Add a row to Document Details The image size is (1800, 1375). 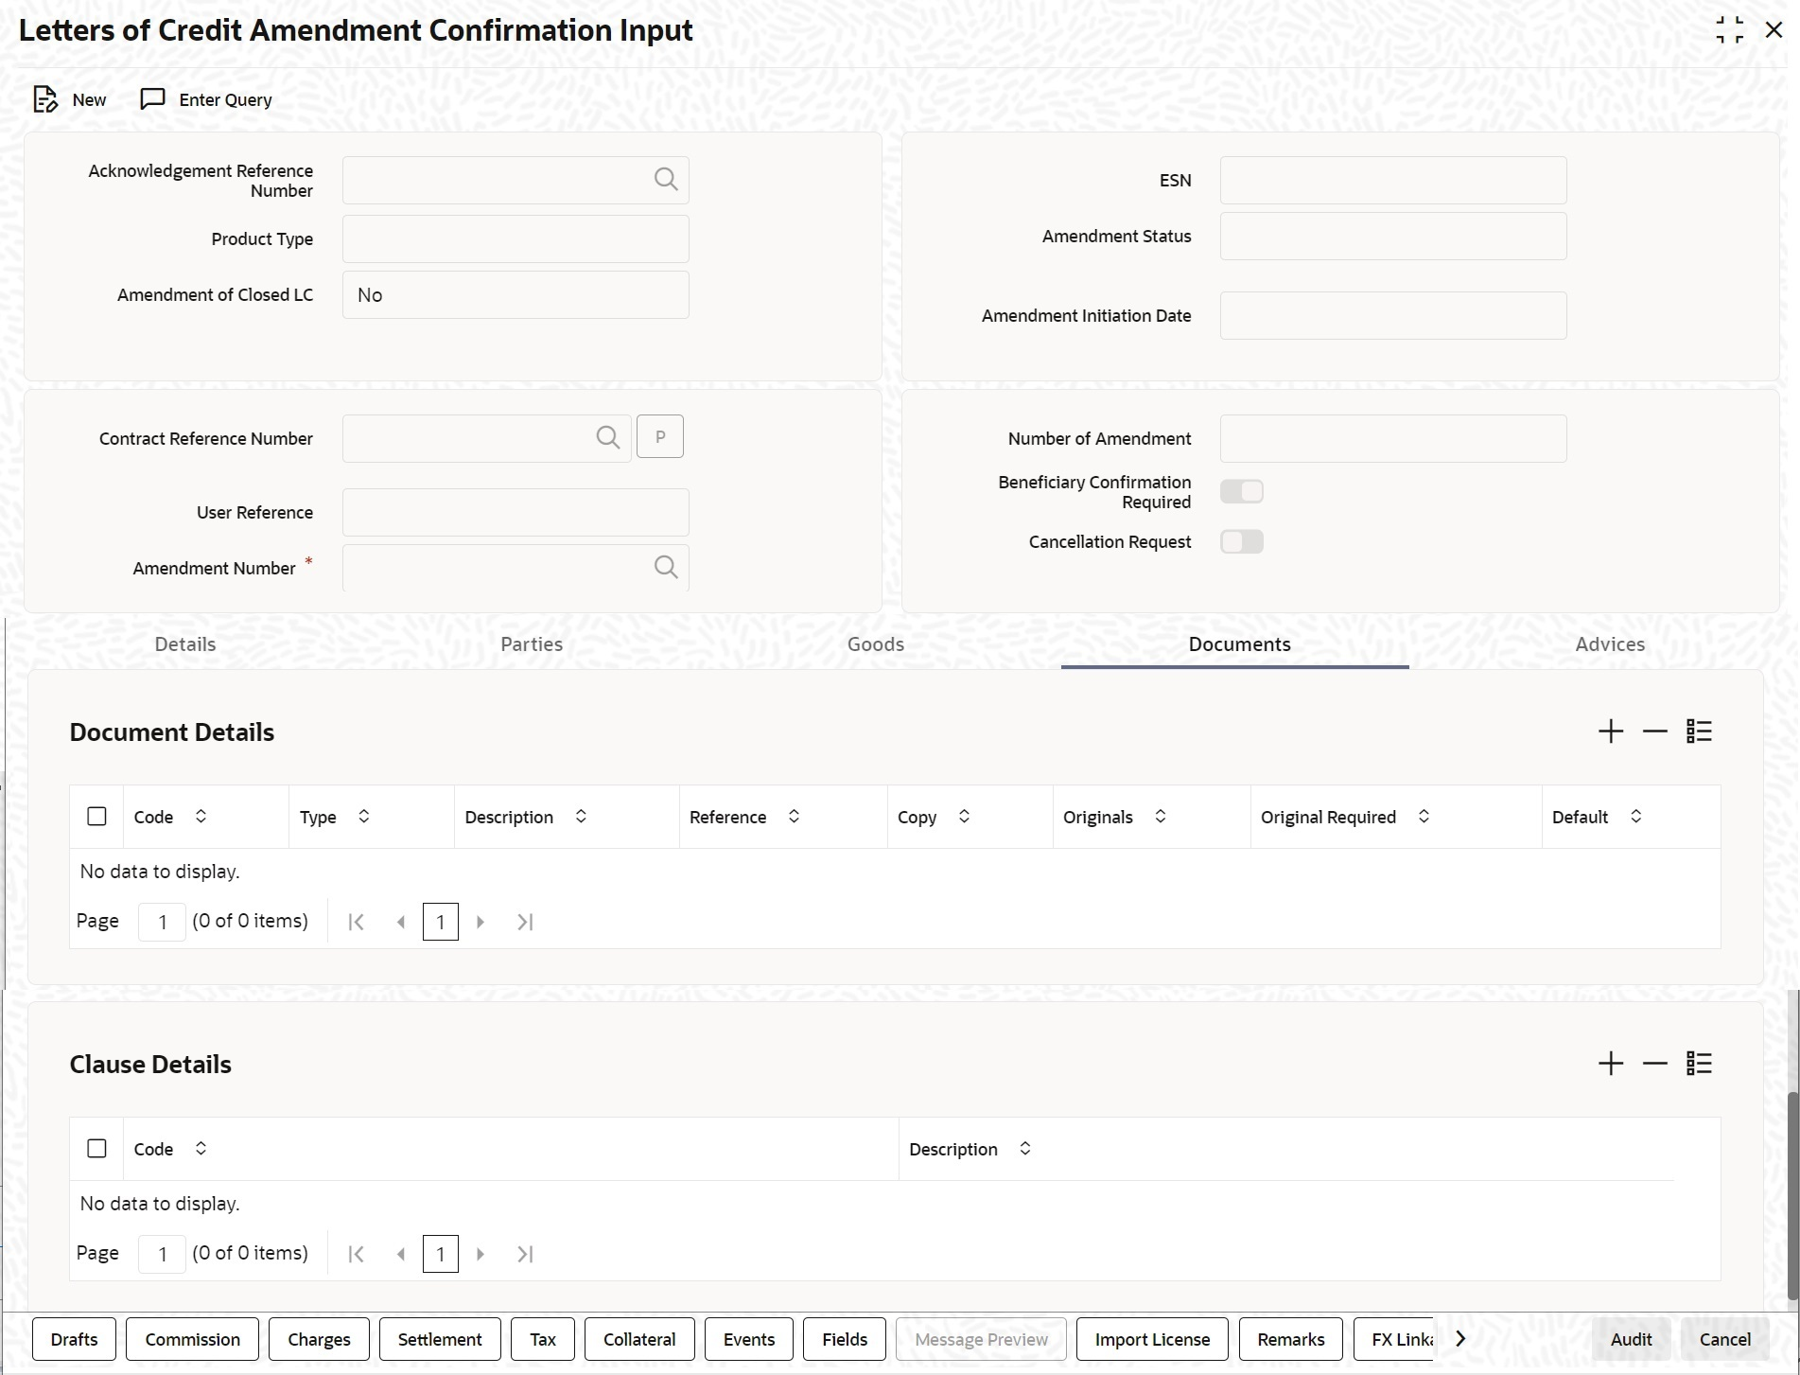tap(1611, 732)
